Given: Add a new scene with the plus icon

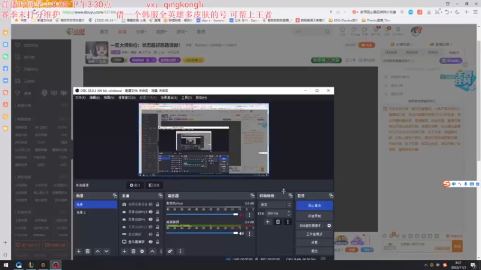Looking at the screenshot, I should point(79,251).
